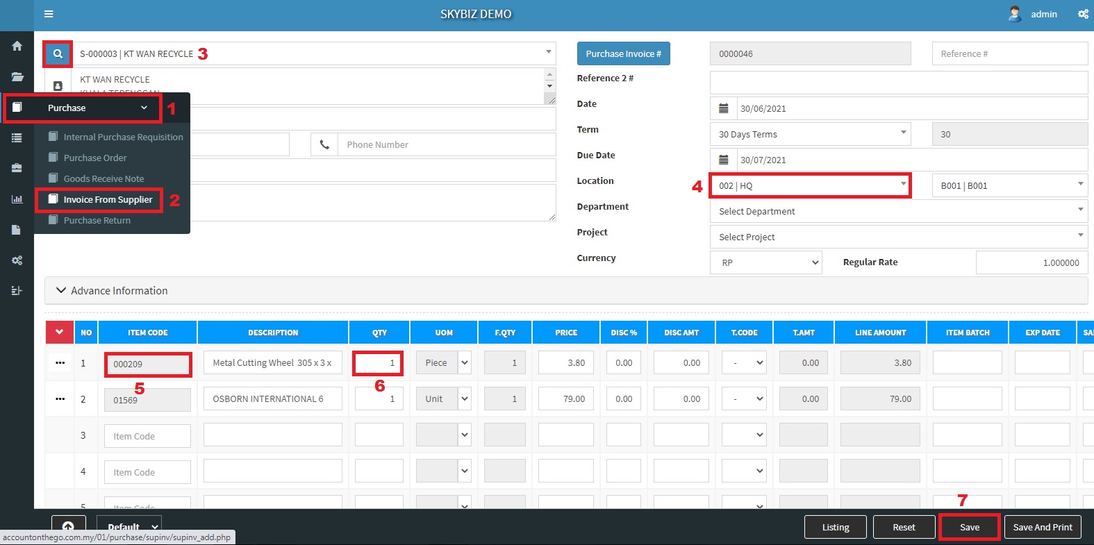Click the settings gears icon near admin

tap(1082, 14)
